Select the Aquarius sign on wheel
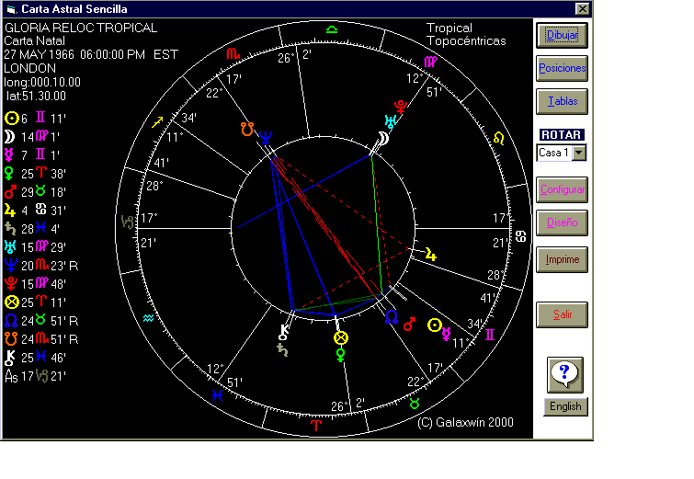694x479 pixels. point(149,318)
